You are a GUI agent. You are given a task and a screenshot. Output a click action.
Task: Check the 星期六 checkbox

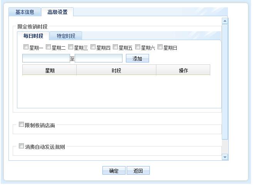[137, 47]
